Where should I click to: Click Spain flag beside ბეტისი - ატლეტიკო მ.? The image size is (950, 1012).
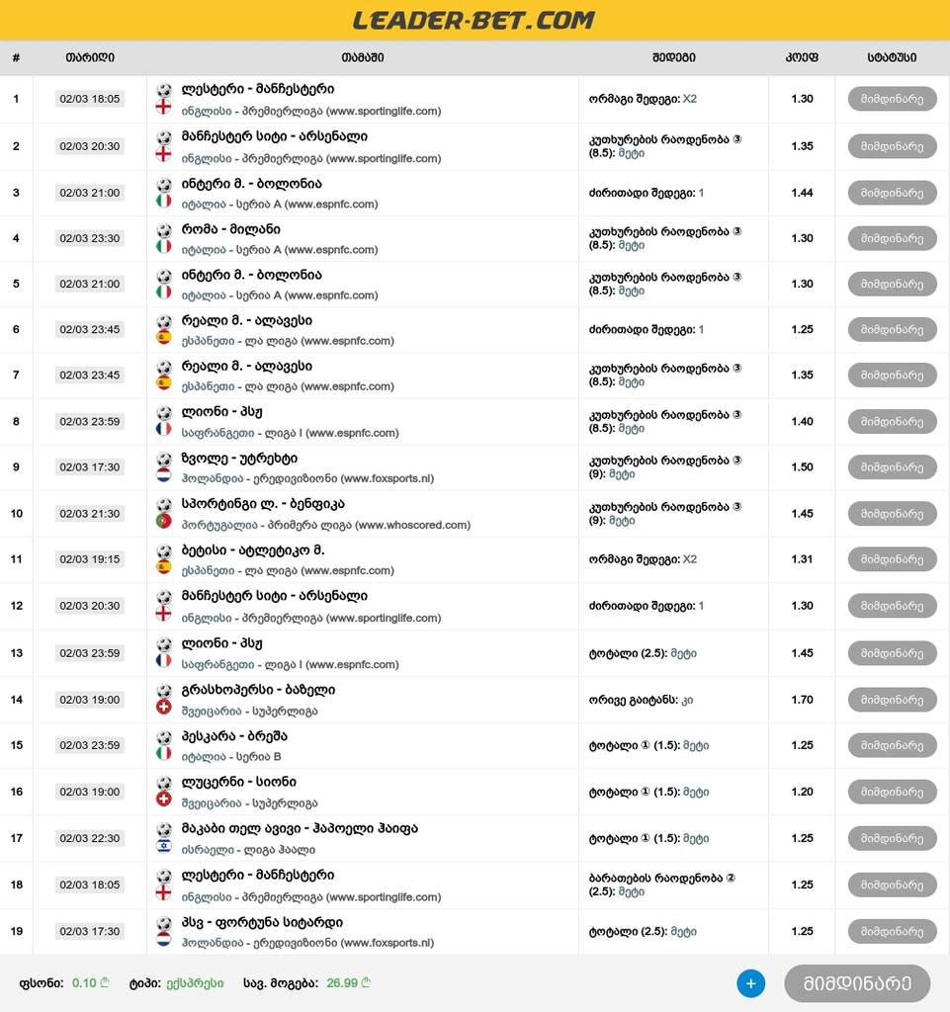point(164,567)
